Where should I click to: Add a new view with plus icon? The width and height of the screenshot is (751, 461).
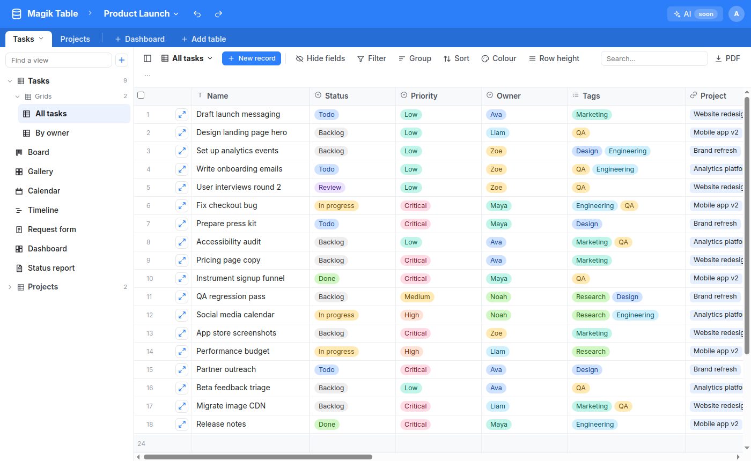pos(122,60)
